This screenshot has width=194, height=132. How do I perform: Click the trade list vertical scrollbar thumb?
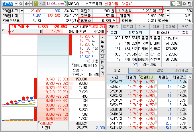click(x=190, y=92)
